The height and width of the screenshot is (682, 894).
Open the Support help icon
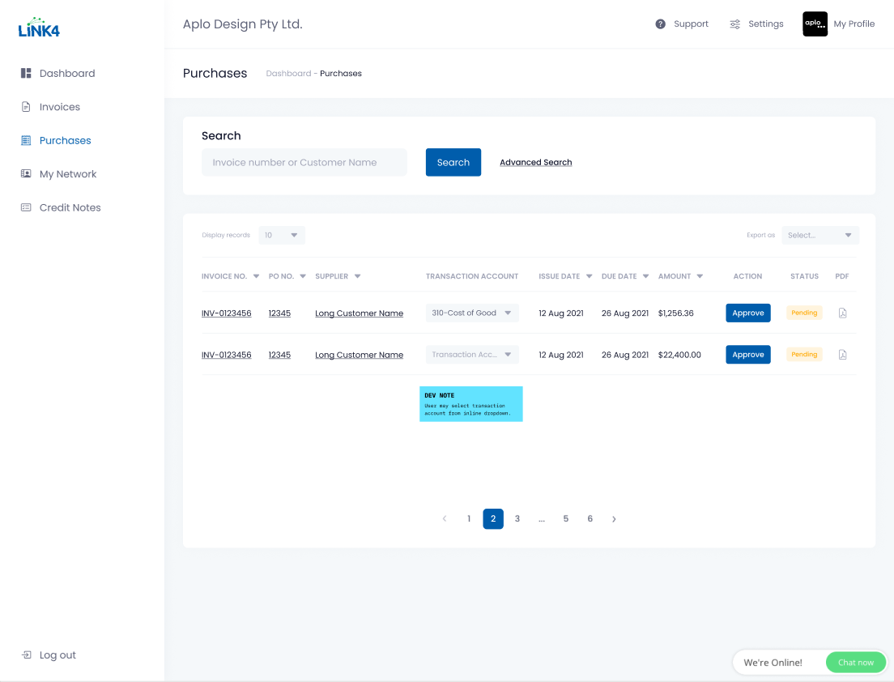(661, 24)
